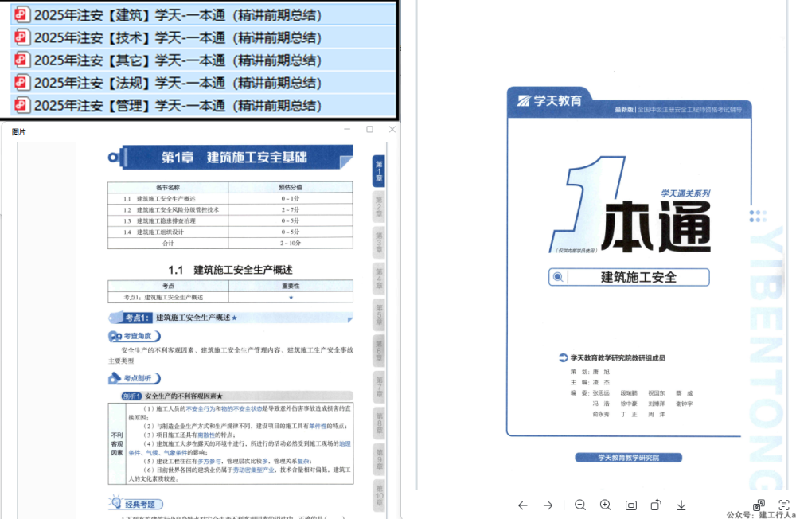
Task: Go to the next image with the right arrow
Action: pos(548,505)
